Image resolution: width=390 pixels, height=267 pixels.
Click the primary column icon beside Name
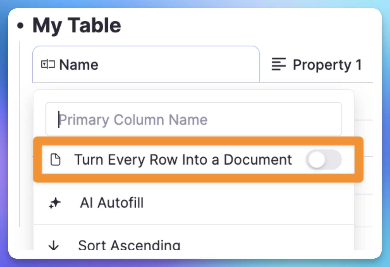tap(48, 65)
